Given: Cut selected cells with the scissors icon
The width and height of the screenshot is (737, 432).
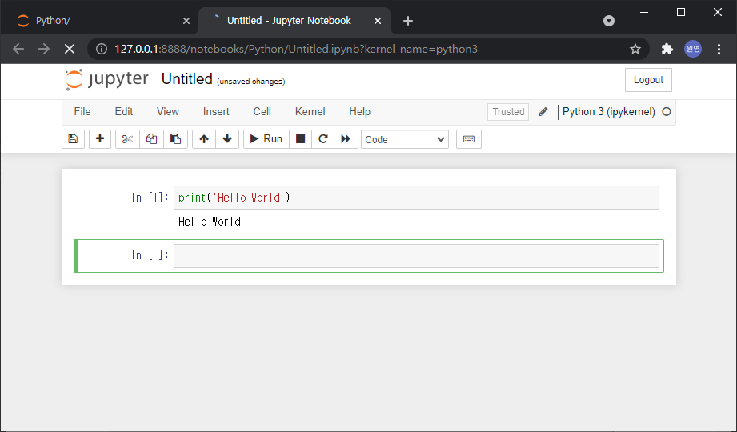Looking at the screenshot, I should coord(127,139).
